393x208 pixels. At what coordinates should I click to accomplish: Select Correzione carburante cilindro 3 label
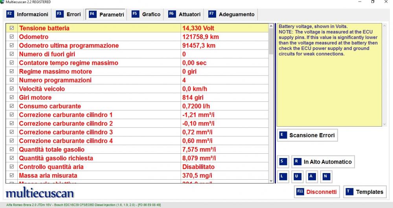(66, 132)
